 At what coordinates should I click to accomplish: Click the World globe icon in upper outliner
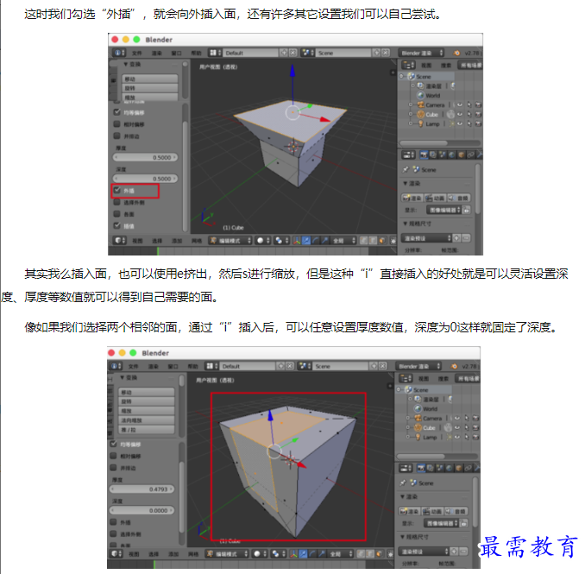coord(421,95)
